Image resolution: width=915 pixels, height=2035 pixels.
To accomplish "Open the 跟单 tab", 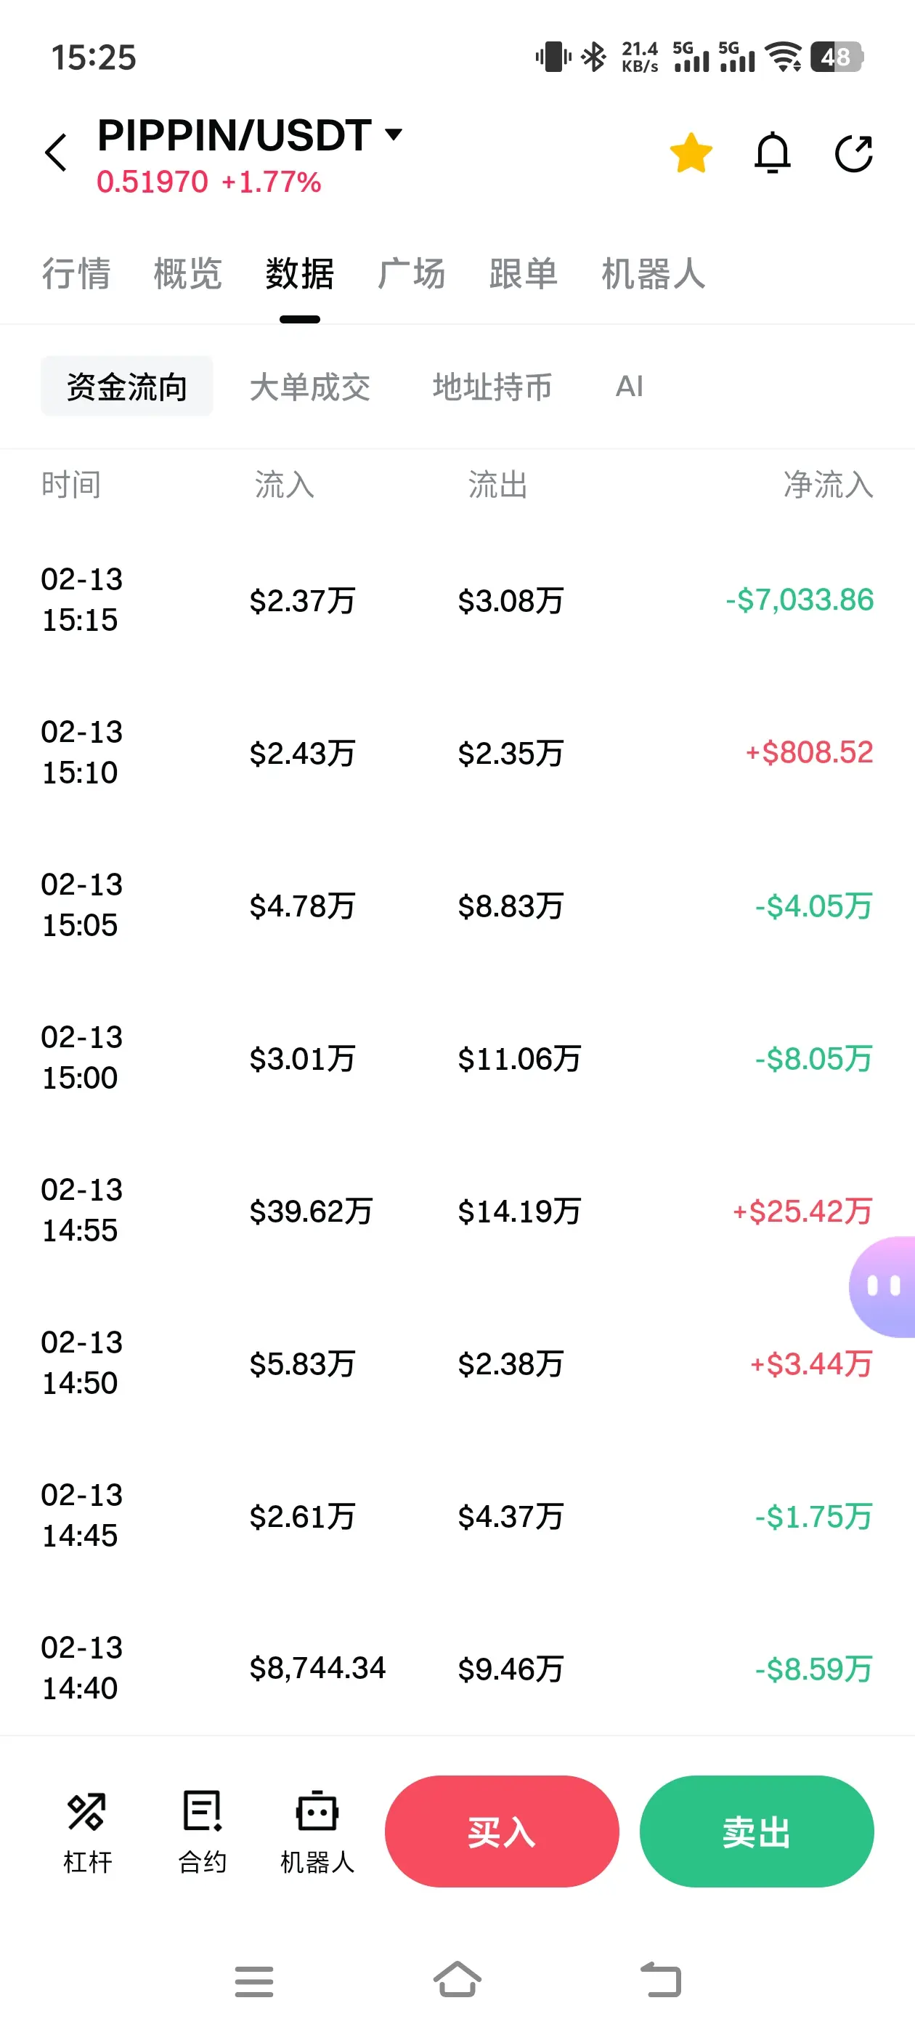I will 524,274.
